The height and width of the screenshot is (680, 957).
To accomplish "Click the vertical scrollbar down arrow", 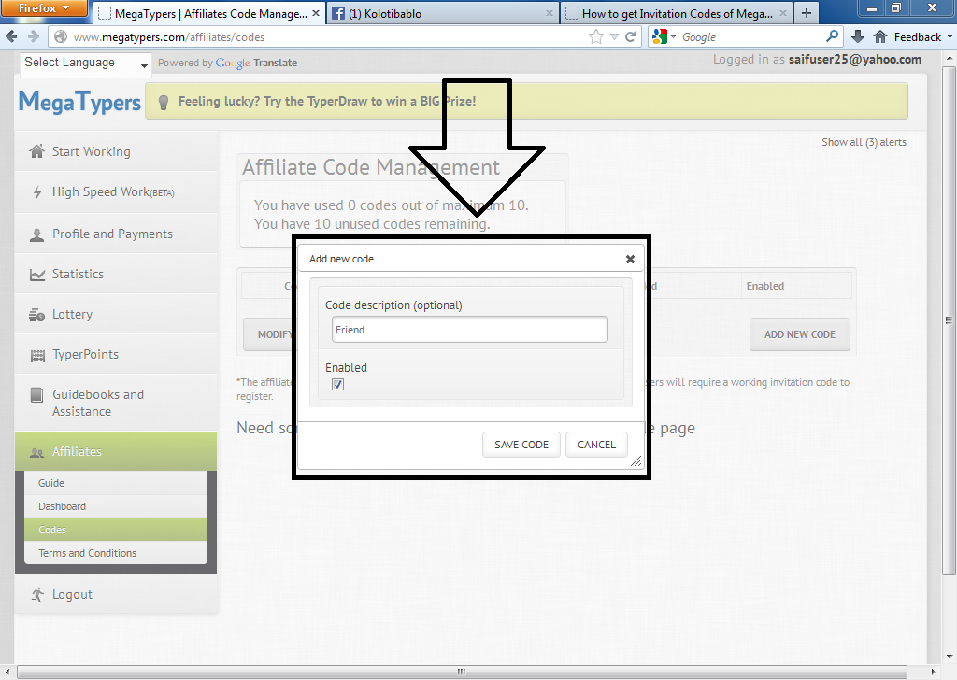I will click(949, 657).
